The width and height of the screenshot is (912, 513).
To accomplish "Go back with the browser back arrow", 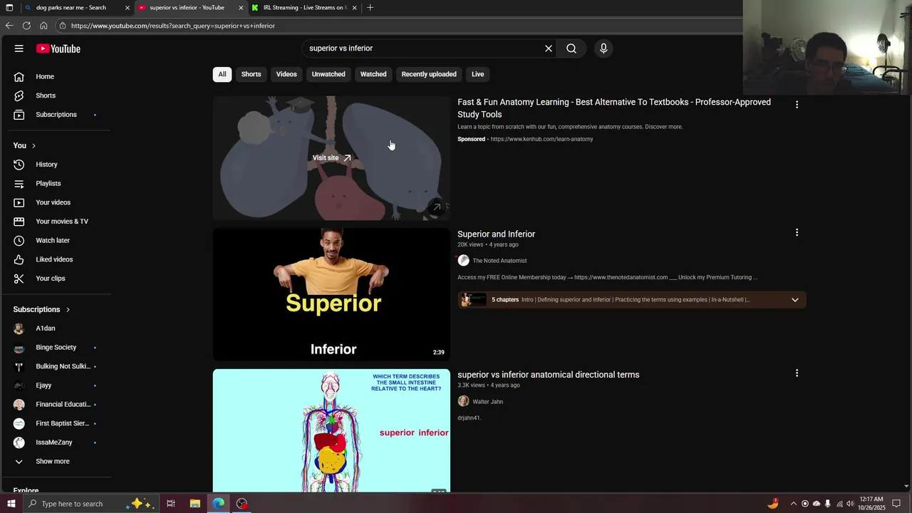I will [9, 26].
